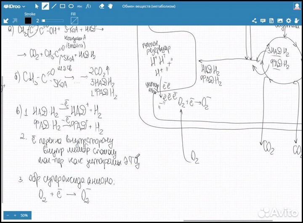The height and width of the screenshot is (223, 303).
Task: Insert an image via picture icon
Action: [280, 21]
